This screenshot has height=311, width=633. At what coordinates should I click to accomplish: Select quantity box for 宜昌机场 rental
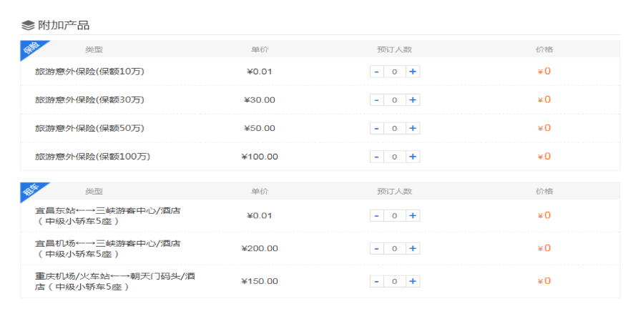394,249
